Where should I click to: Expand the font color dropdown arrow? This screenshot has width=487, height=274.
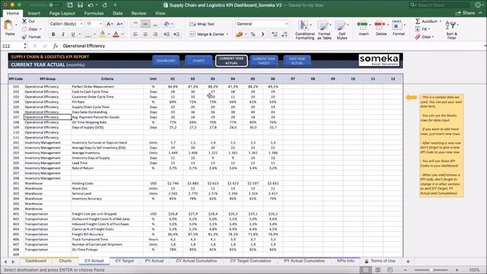pyautogui.click(x=123, y=34)
